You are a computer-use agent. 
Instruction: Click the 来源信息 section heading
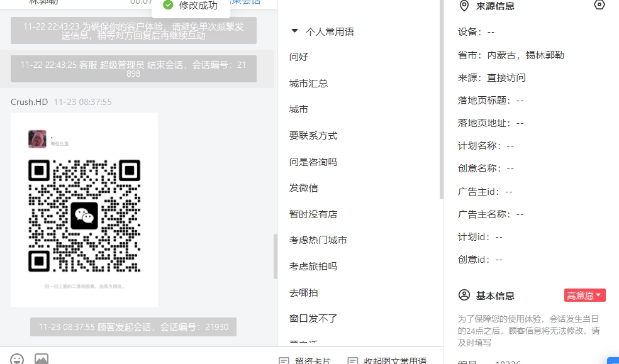495,6
